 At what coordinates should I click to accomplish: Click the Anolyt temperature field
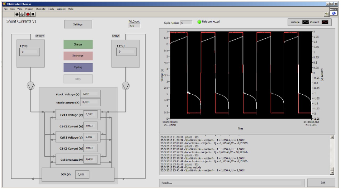tap(127, 52)
